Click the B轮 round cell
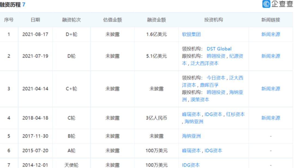The width and height of the screenshot is (294, 168). (71, 136)
